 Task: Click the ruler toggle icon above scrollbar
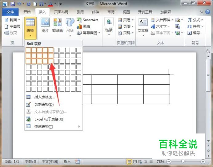tap(208, 51)
